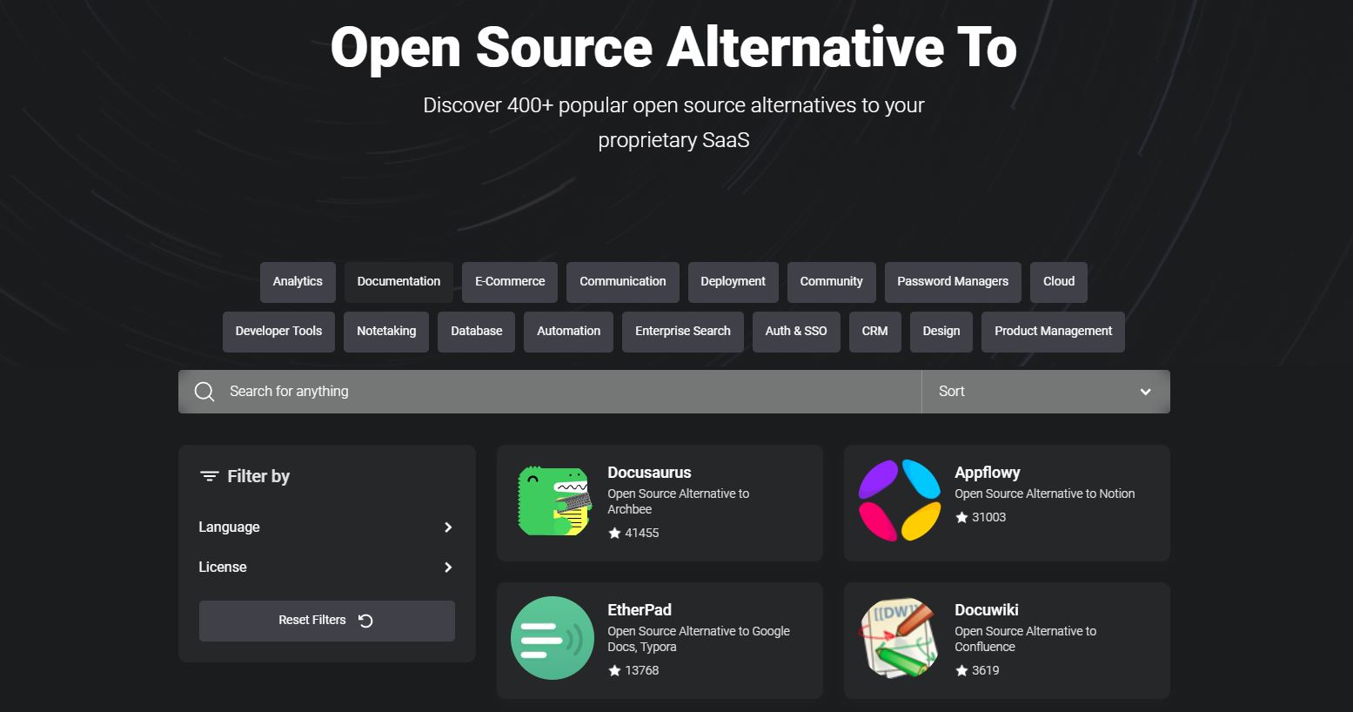Click the Sort dropdown chevron arrow

click(x=1146, y=392)
